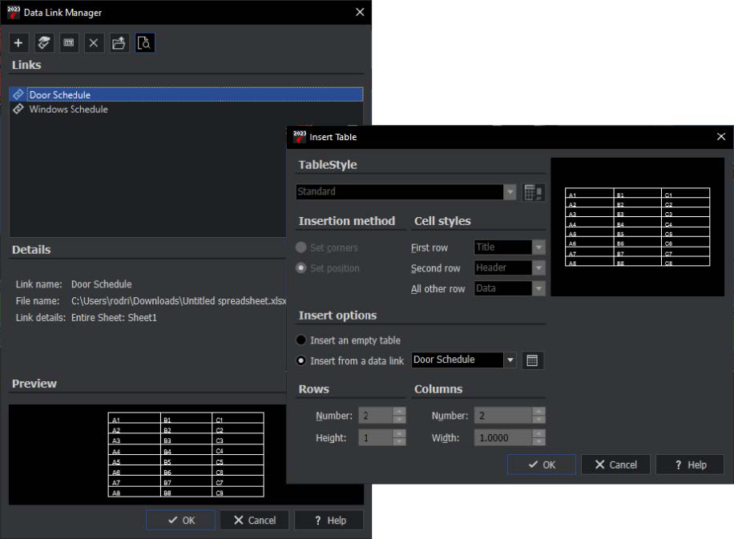Click the rename link icon in Data Link Manager toolbar
The height and width of the screenshot is (539, 734).
[69, 43]
